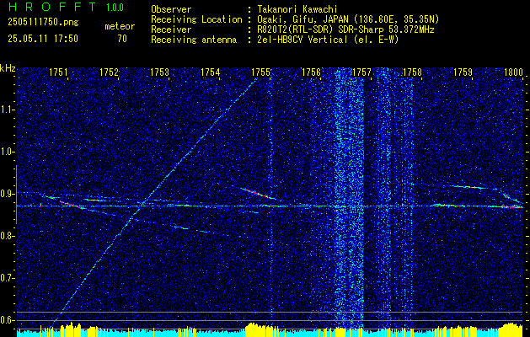Click the 1751 time marker
This screenshot has height=337, width=530.
pos(58,72)
